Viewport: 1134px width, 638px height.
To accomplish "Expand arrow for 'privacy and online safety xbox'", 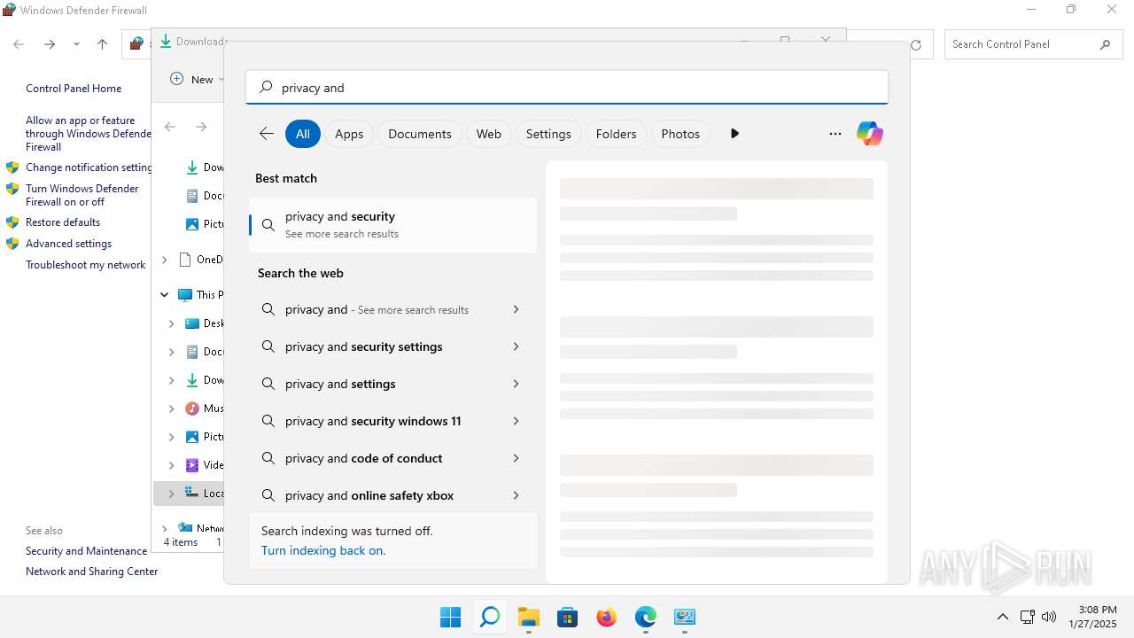I will click(516, 495).
